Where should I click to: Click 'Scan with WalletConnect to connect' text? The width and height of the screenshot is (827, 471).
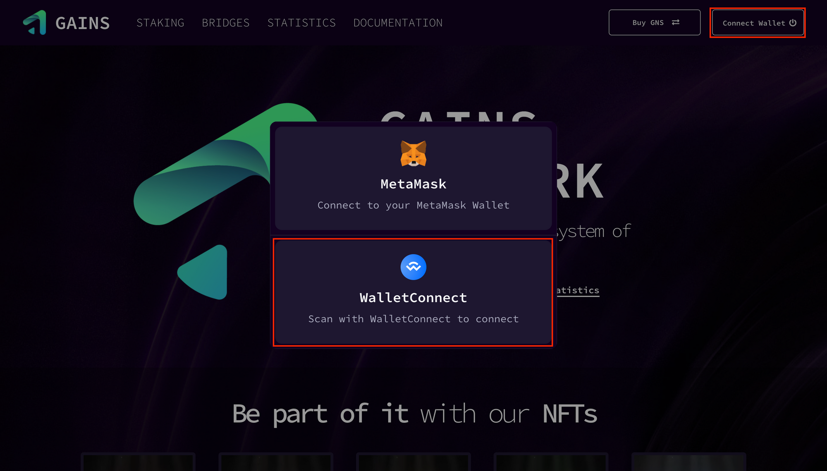pyautogui.click(x=413, y=319)
